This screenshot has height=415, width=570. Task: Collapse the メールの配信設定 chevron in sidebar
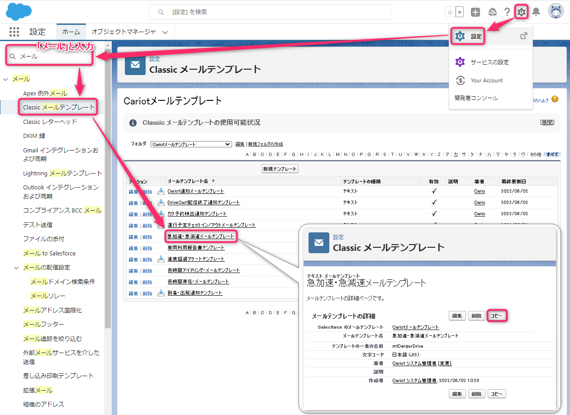tap(16, 268)
